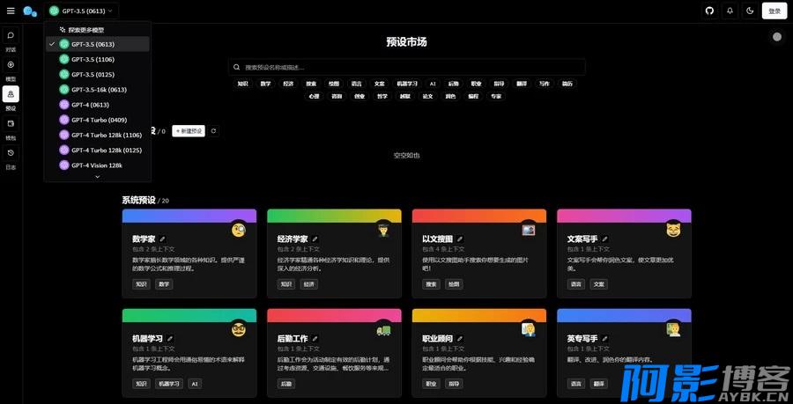Choose GPT-4 Turbo (0409) from model list

coord(98,120)
